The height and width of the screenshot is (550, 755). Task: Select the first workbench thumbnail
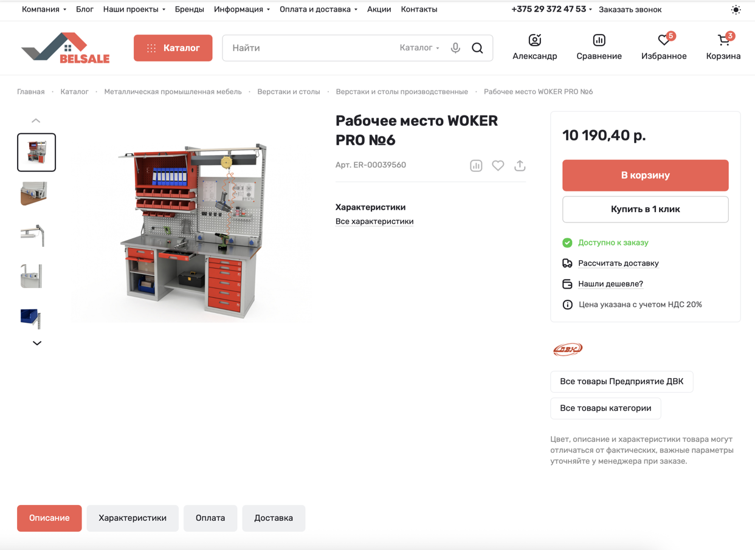[x=36, y=153]
